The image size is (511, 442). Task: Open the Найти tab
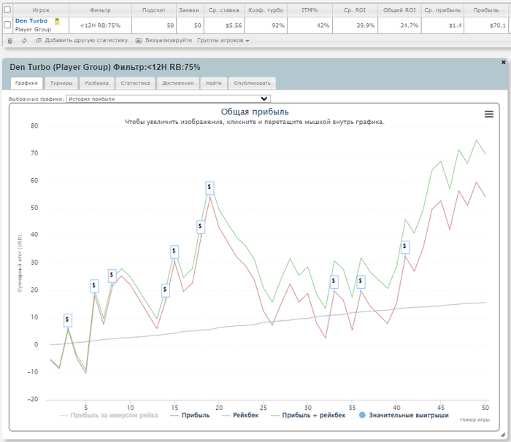214,83
